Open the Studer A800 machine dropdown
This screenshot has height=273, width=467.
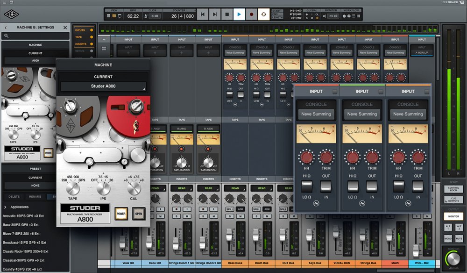point(103,86)
